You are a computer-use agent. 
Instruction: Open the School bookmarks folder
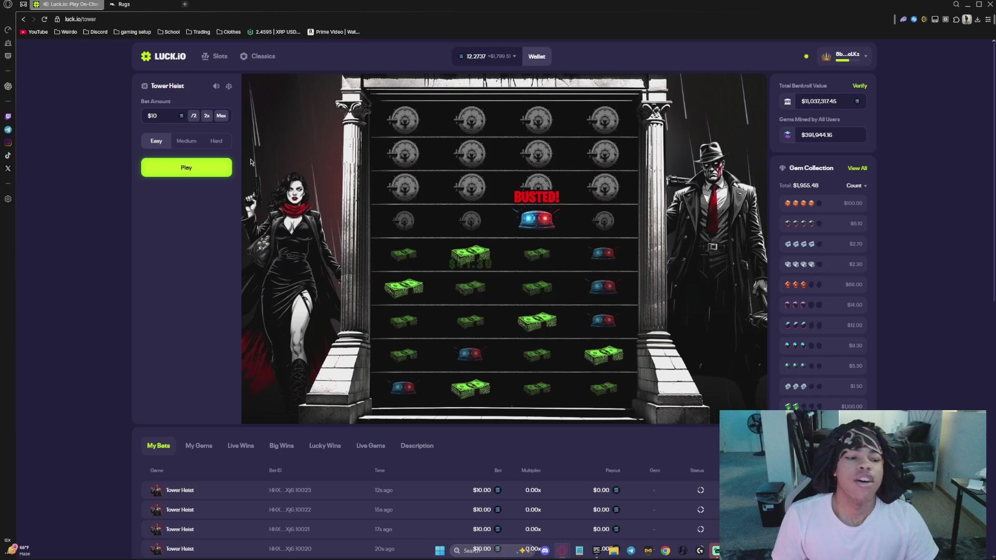point(169,32)
